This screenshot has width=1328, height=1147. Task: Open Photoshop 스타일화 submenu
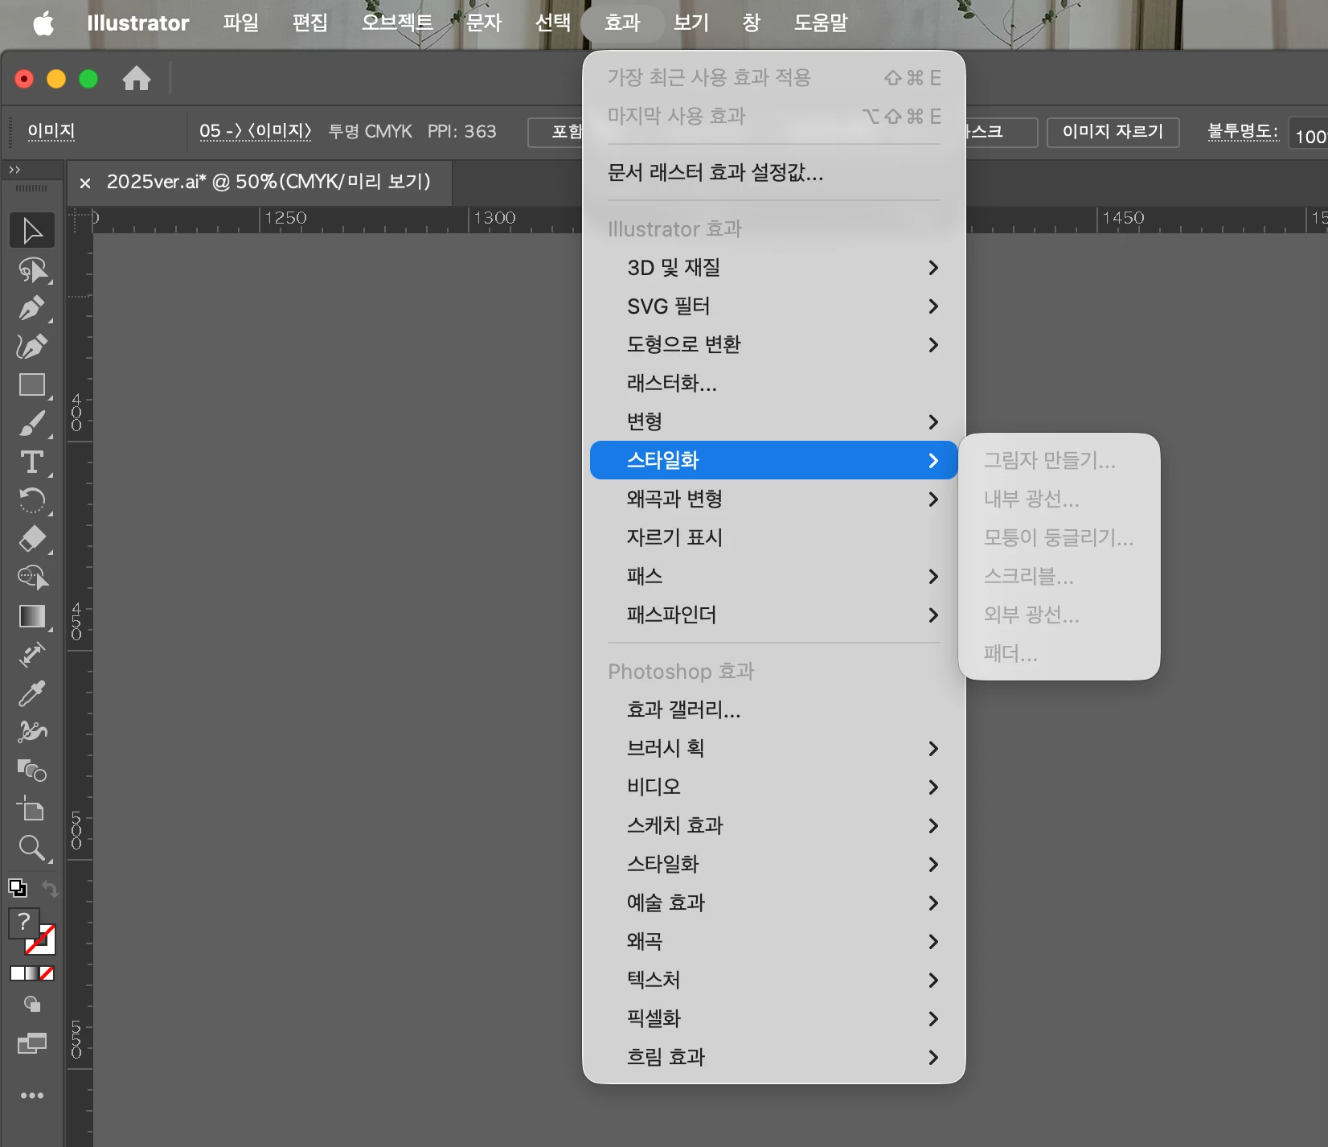click(773, 864)
